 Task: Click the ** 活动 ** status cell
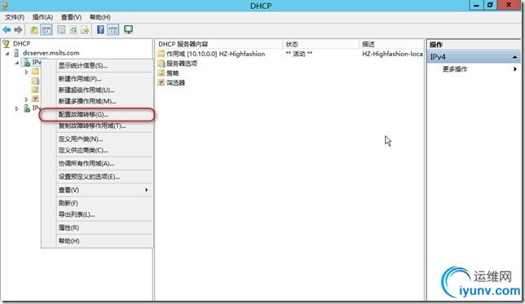tap(299, 54)
